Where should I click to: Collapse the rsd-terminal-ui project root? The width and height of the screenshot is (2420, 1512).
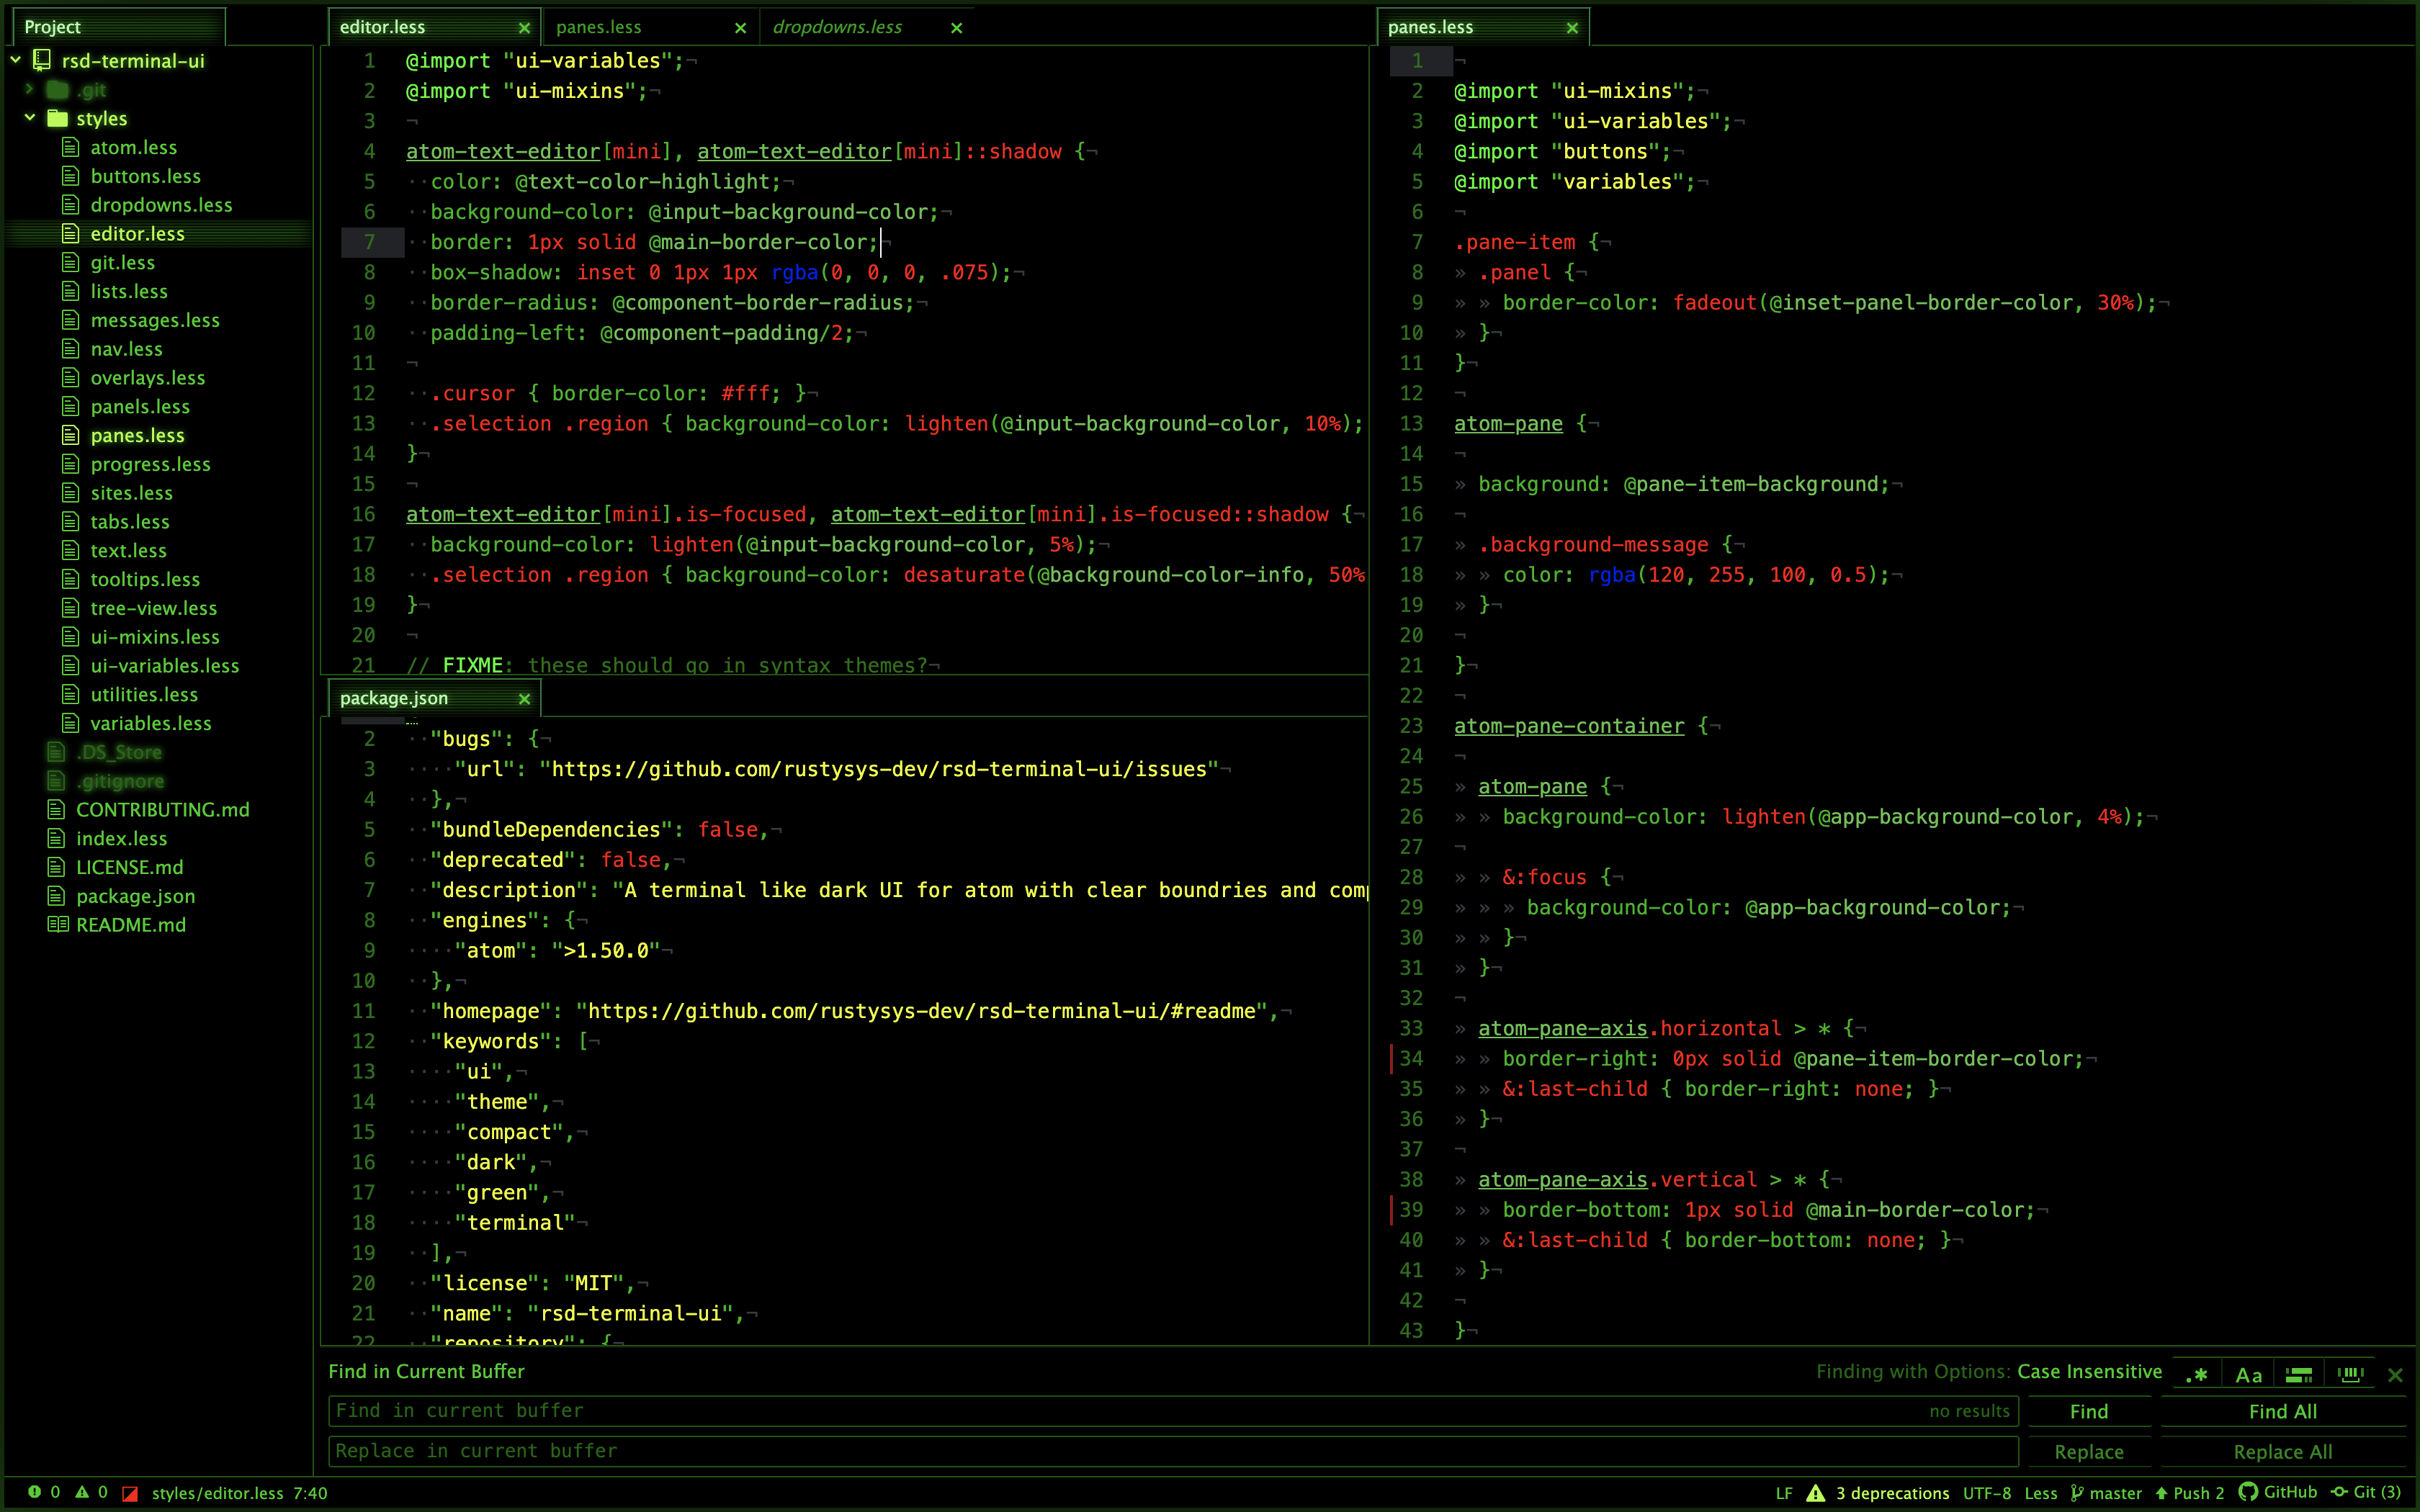(x=16, y=60)
